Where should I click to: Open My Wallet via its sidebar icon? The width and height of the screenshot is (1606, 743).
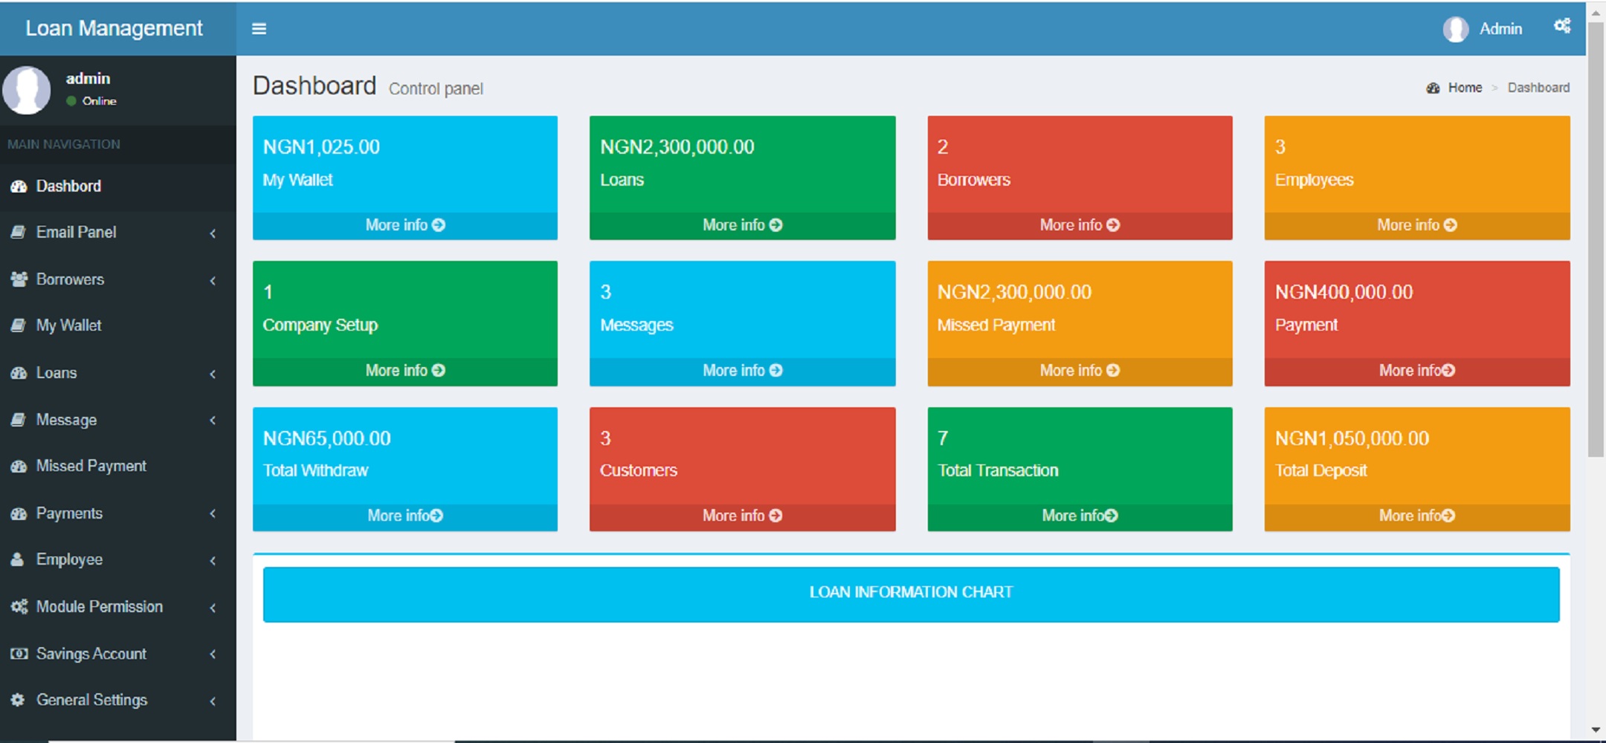click(19, 325)
